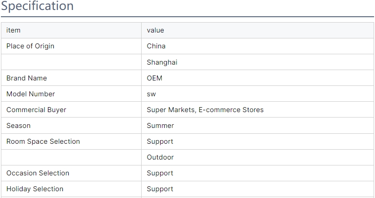Click Support value for Room Space Selection
Screen dimensions: 375x198
tap(160, 141)
